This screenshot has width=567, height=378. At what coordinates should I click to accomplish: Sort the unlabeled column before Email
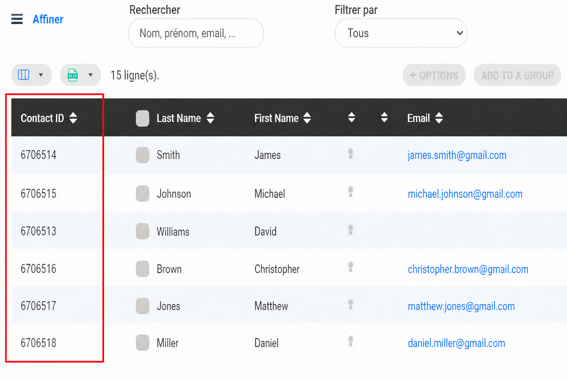point(384,118)
